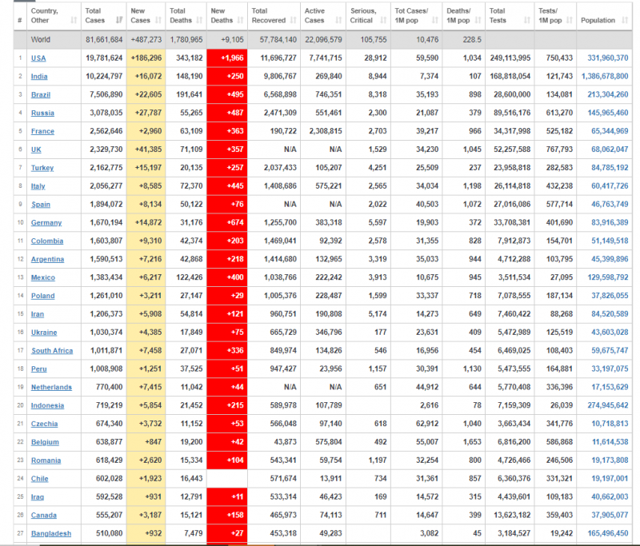Open the Spain country link

[41, 205]
